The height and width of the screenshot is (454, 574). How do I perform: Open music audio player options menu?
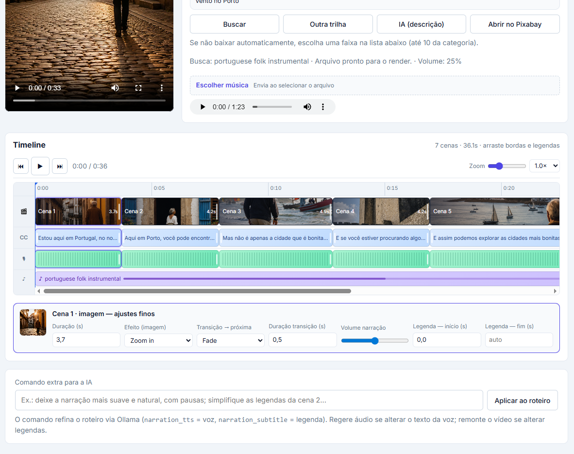coord(323,107)
